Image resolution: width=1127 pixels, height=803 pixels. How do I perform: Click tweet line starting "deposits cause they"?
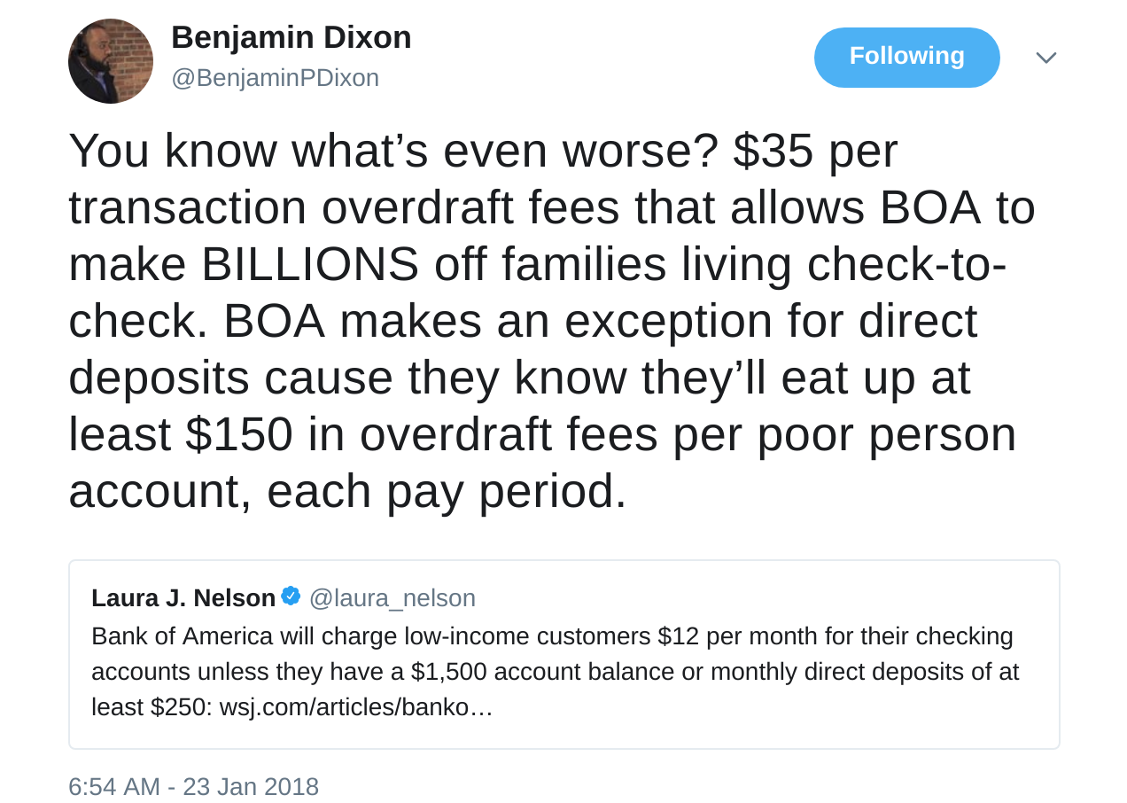519,378
